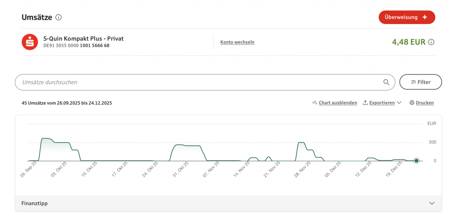Click the account balance 4,48 EUR

408,42
